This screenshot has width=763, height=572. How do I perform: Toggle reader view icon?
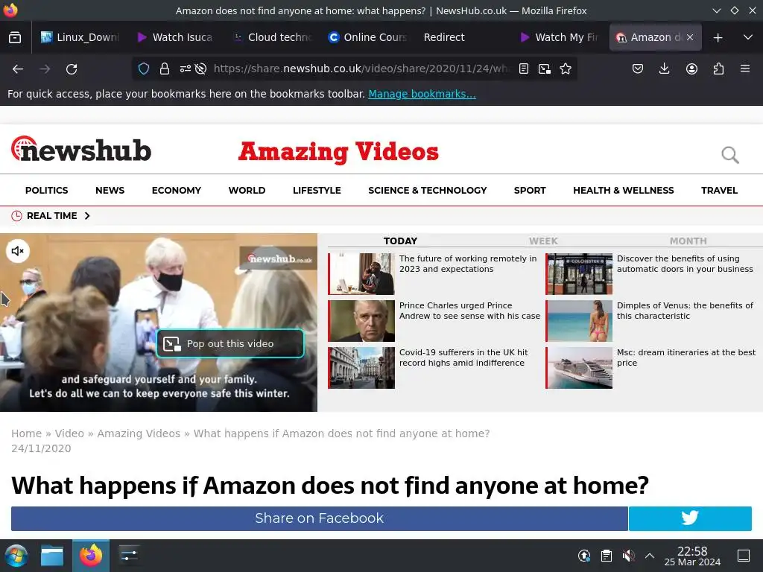click(x=524, y=69)
